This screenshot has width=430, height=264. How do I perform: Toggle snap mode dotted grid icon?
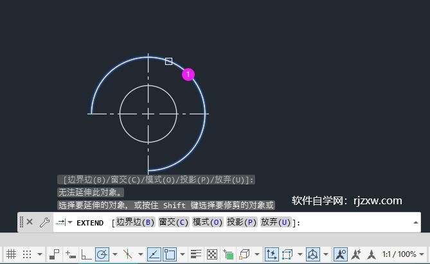27,254
